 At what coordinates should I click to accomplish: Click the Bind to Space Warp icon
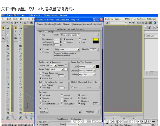click(31, 23)
